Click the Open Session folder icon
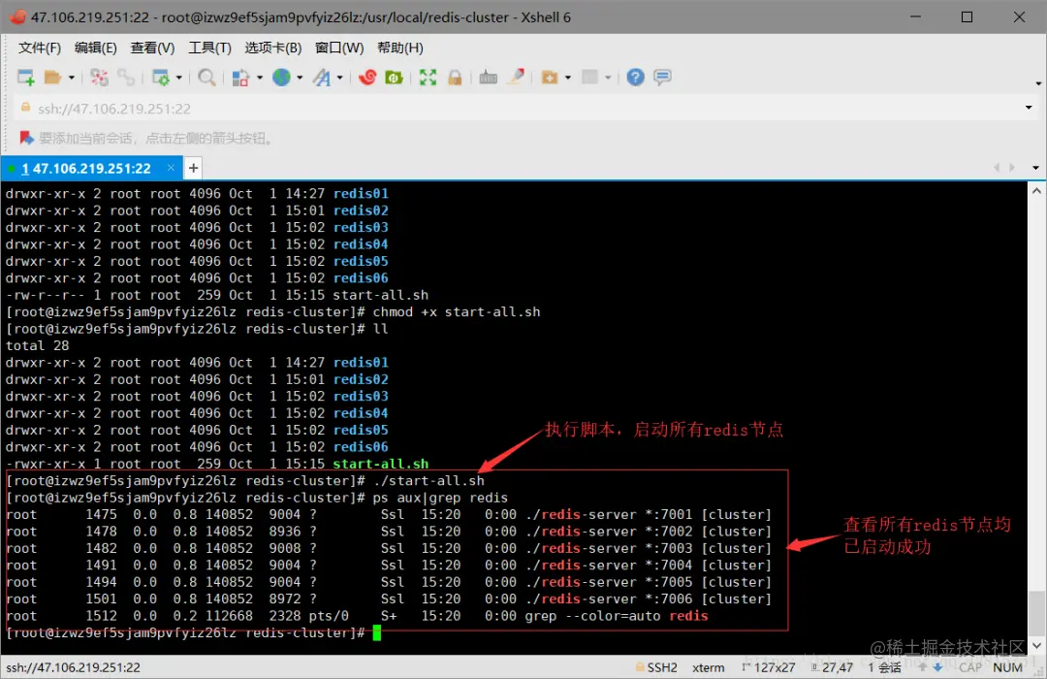 (x=52, y=78)
